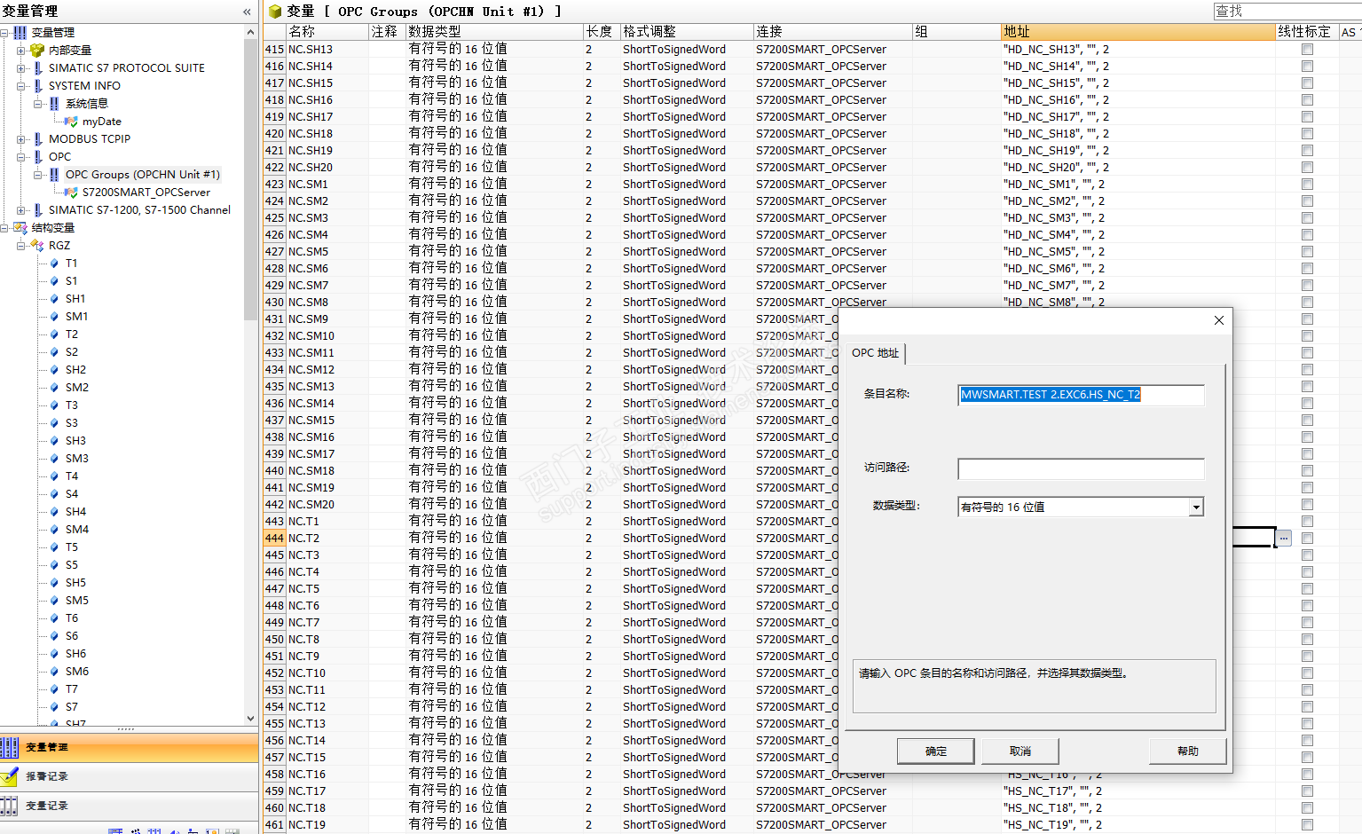1362x834 pixels.
Task: Click the SH1 structure element icon
Action: pos(55,298)
